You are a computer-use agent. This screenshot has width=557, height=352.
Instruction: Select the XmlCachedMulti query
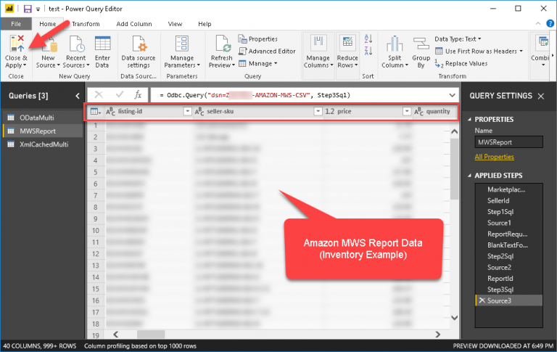(43, 144)
